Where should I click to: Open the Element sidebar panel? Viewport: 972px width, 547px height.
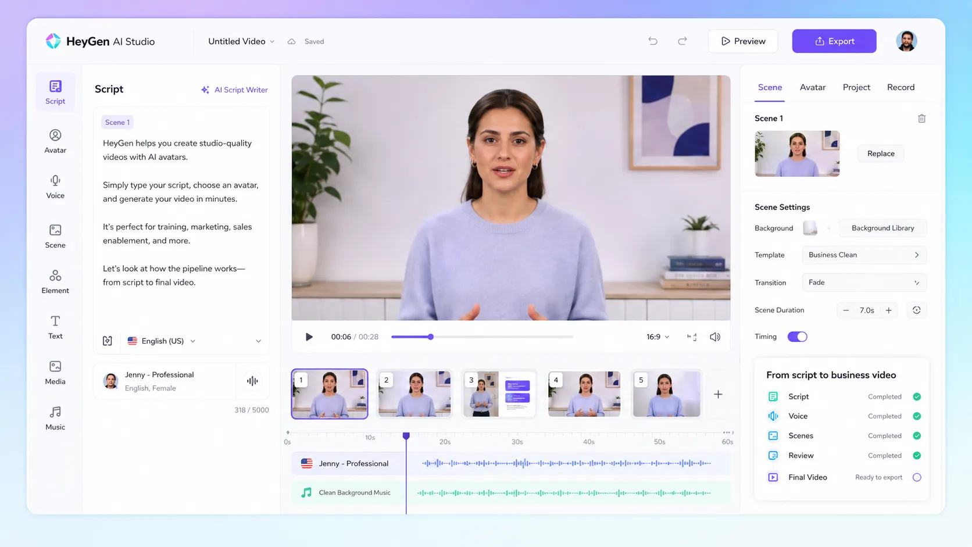tap(55, 281)
